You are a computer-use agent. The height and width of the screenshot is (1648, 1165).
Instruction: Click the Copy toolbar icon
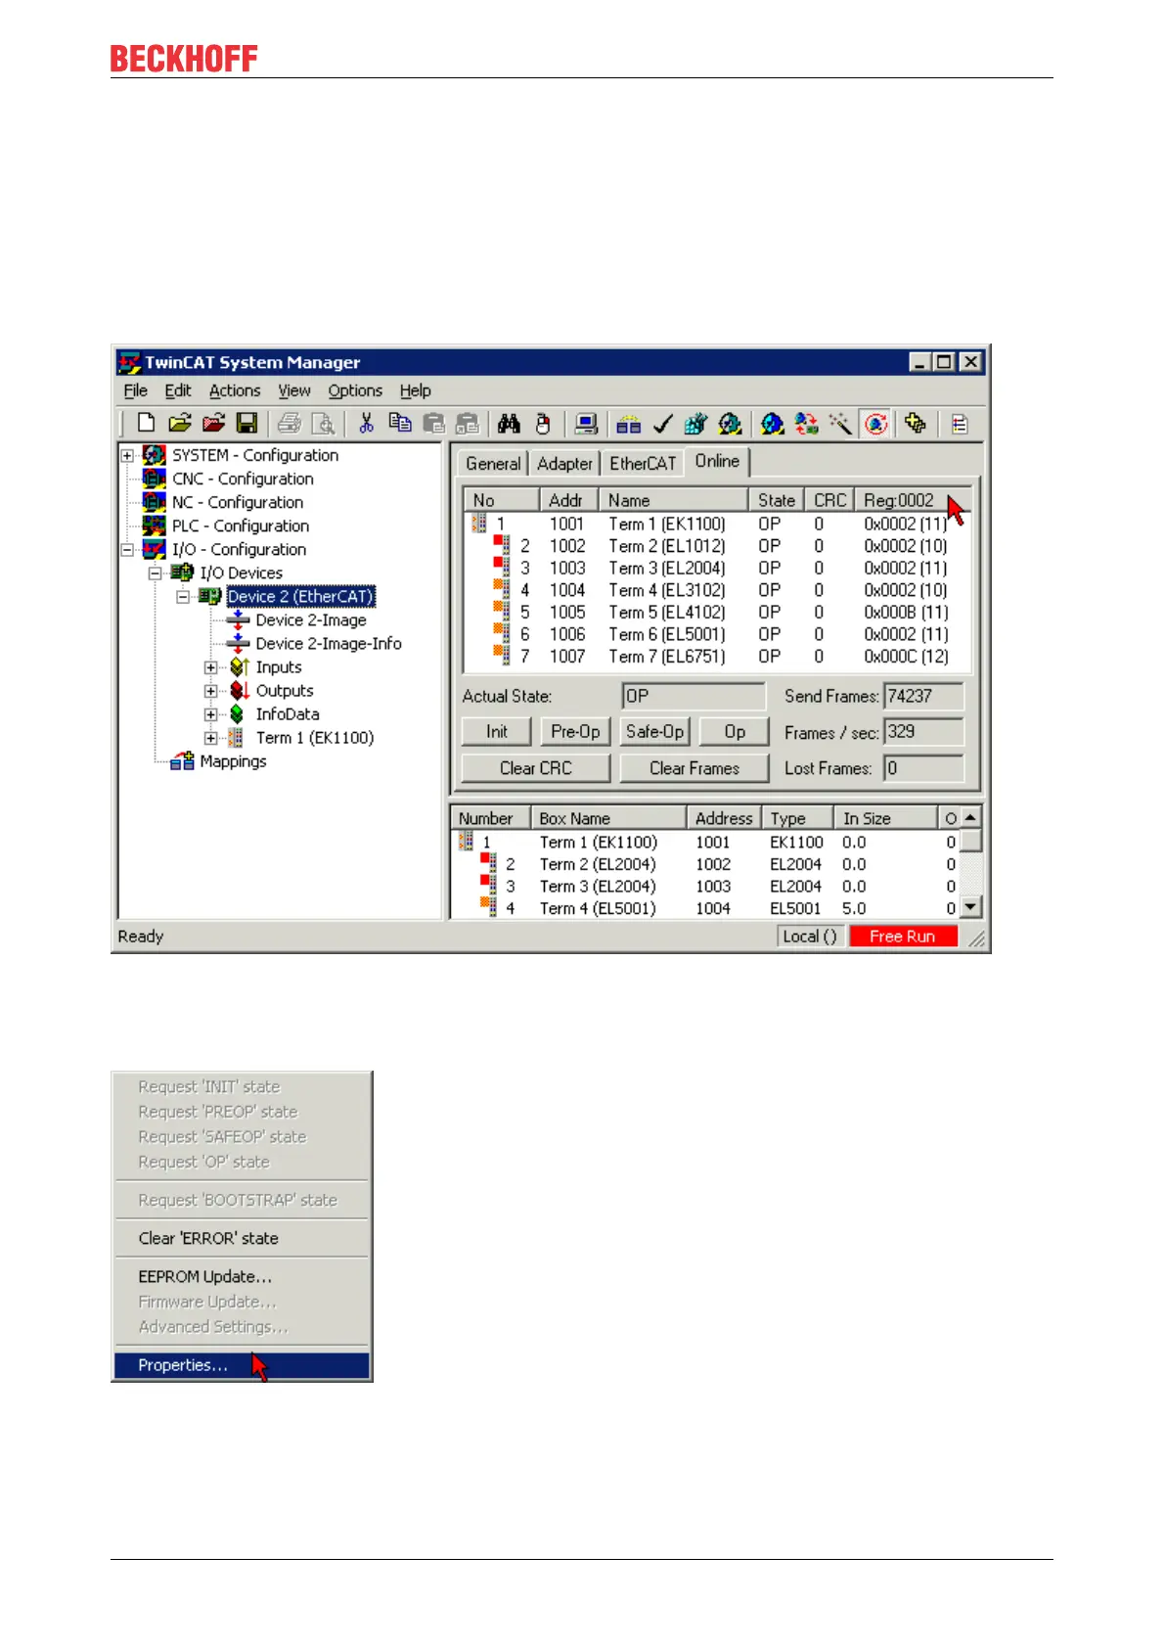400,424
